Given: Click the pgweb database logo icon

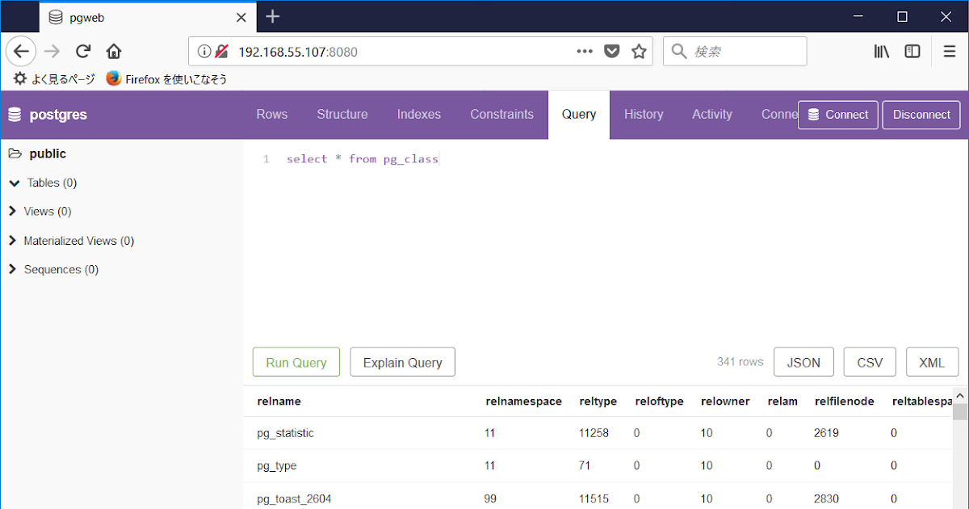Looking at the screenshot, I should (15, 115).
